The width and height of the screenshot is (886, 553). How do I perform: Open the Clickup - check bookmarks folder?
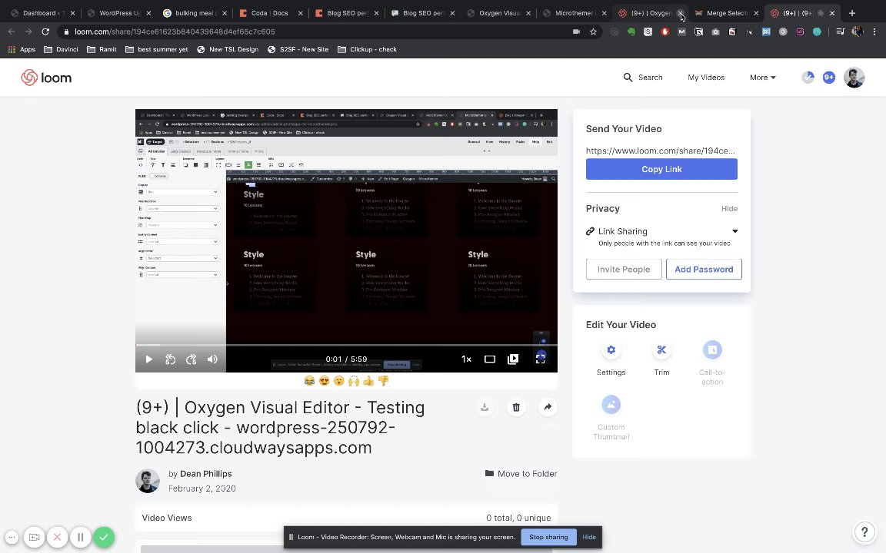[x=368, y=49]
